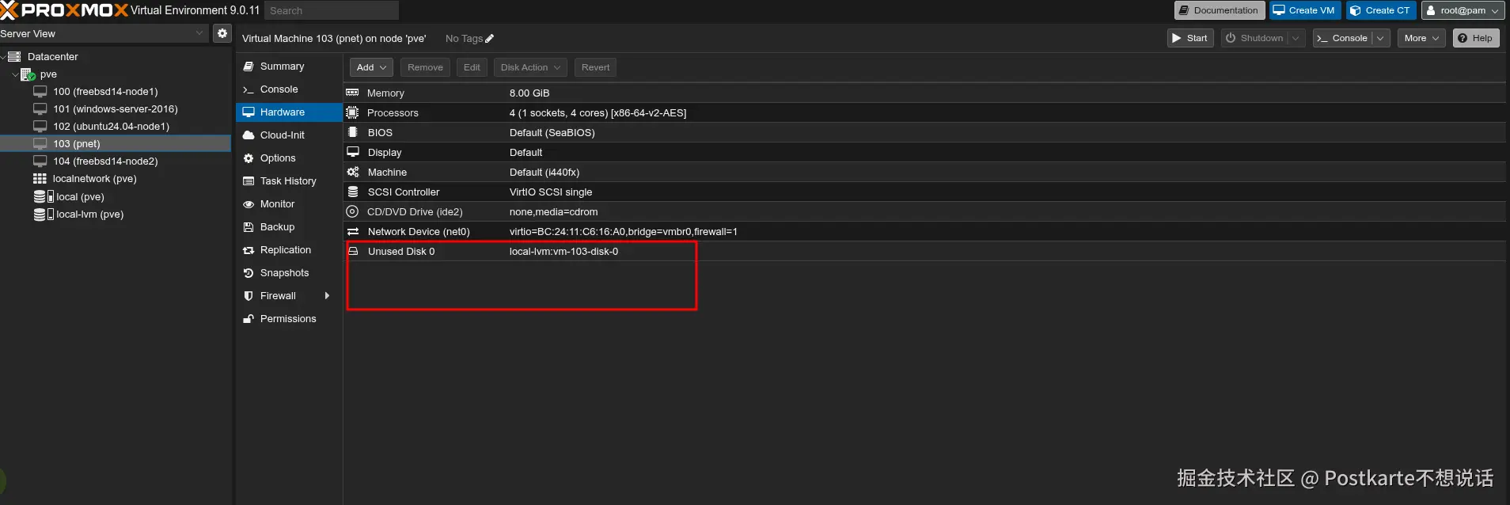Switch to the Summary tab
1510x505 pixels.
(x=289, y=66)
